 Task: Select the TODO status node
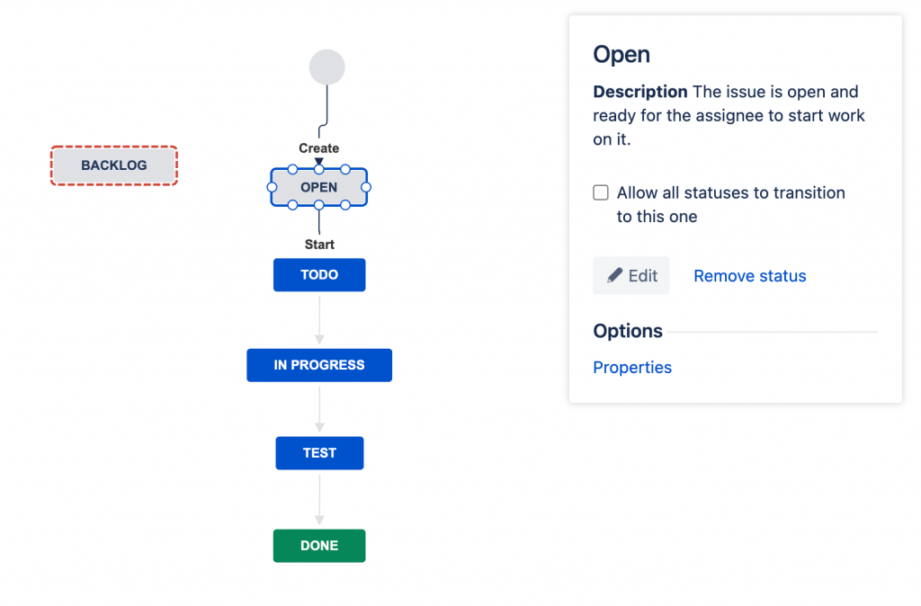click(x=319, y=275)
